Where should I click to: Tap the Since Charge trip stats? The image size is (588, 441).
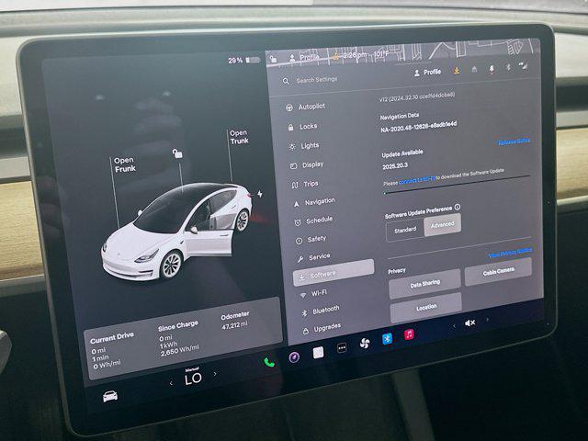179,338
